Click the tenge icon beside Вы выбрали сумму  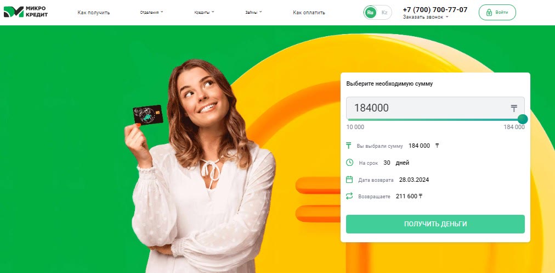(x=349, y=146)
